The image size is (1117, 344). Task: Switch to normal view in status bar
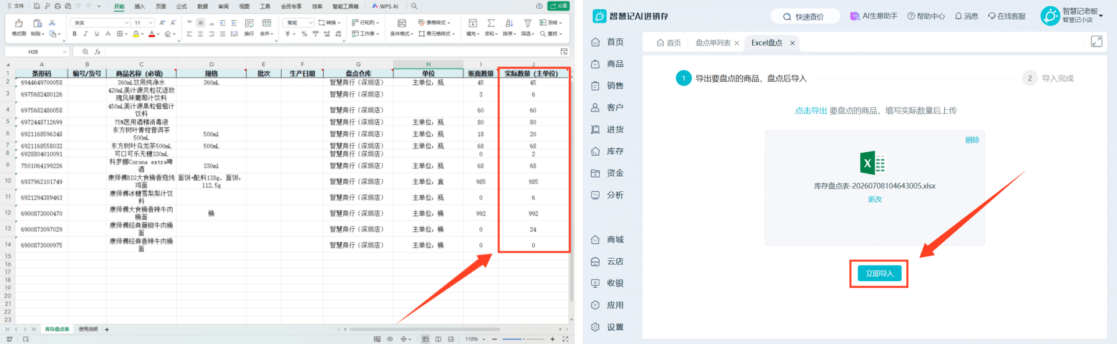pos(425,339)
